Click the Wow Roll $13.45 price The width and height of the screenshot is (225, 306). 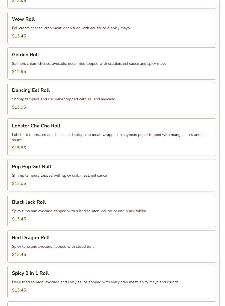(x=19, y=36)
